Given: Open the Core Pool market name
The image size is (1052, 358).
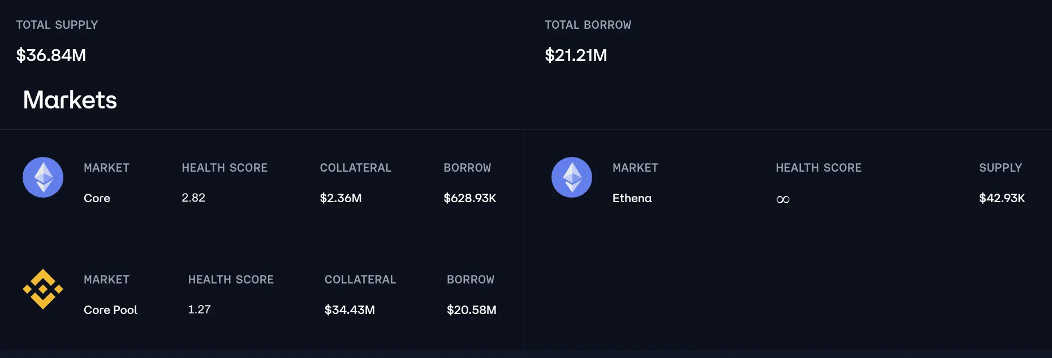Looking at the screenshot, I should 111,310.
